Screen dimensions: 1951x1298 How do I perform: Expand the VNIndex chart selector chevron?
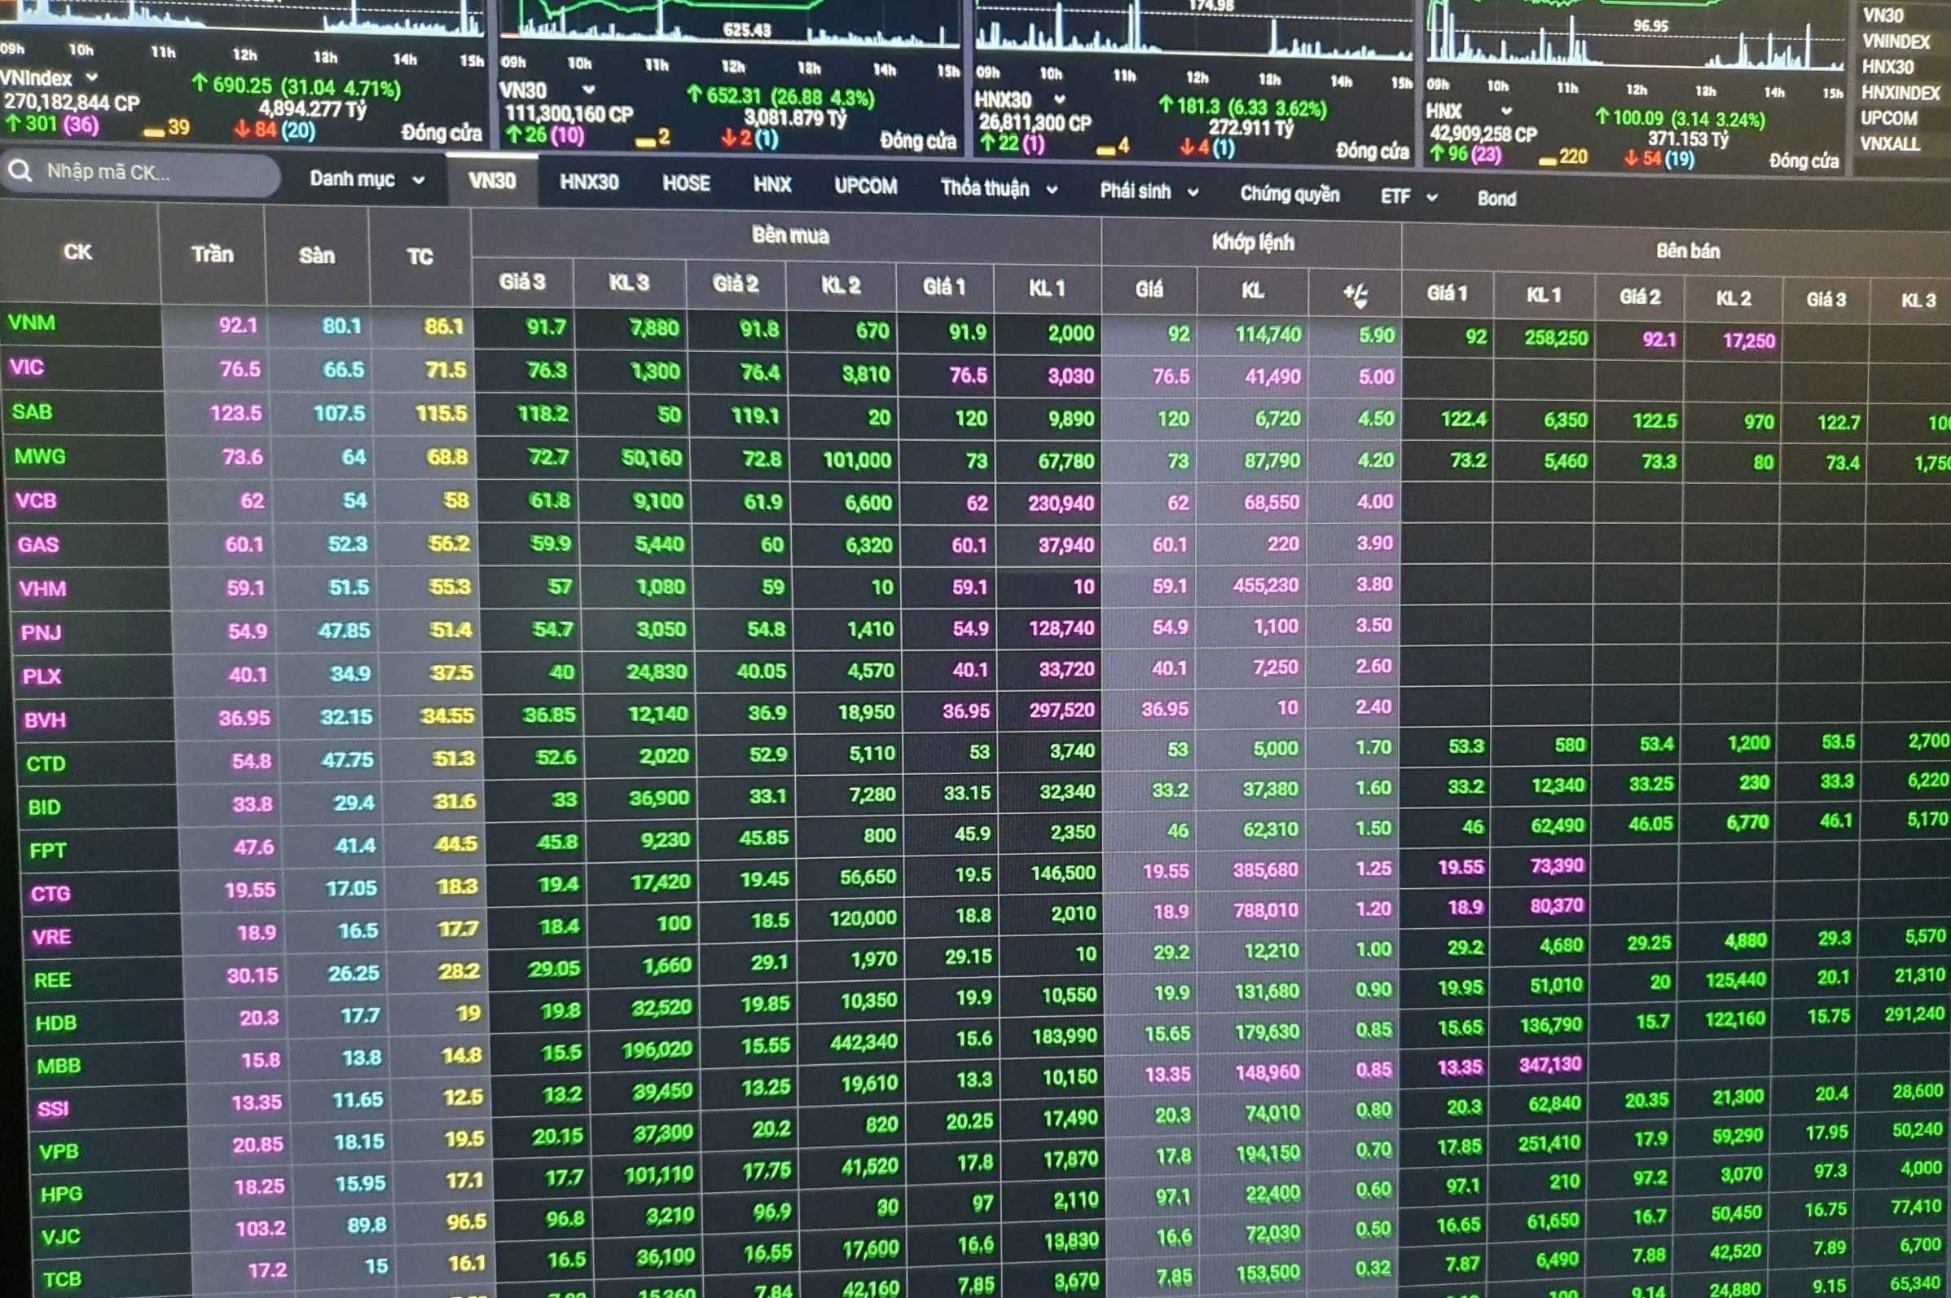(x=92, y=77)
